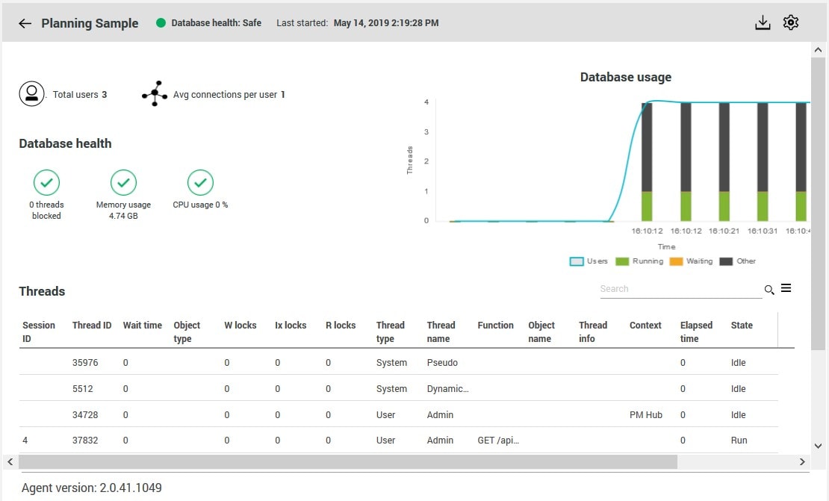Click the Idle state cell for thread 34728
This screenshot has width=829, height=501.
coord(738,415)
